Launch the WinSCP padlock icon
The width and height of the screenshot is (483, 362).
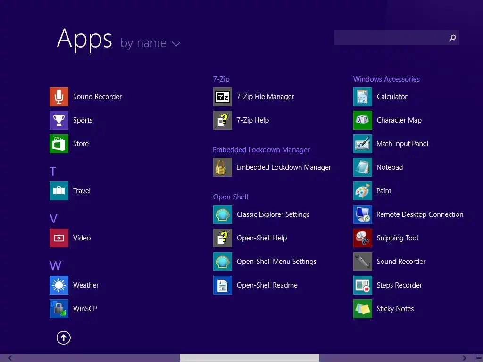[59, 309]
